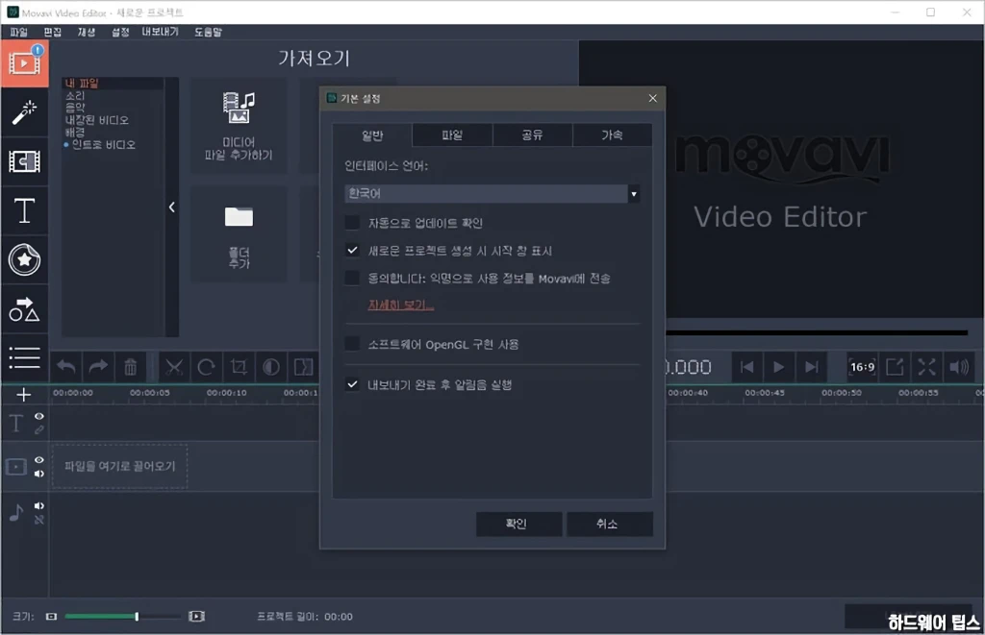
Task: Select the Filters magic wand tool
Action: pyautogui.click(x=24, y=113)
